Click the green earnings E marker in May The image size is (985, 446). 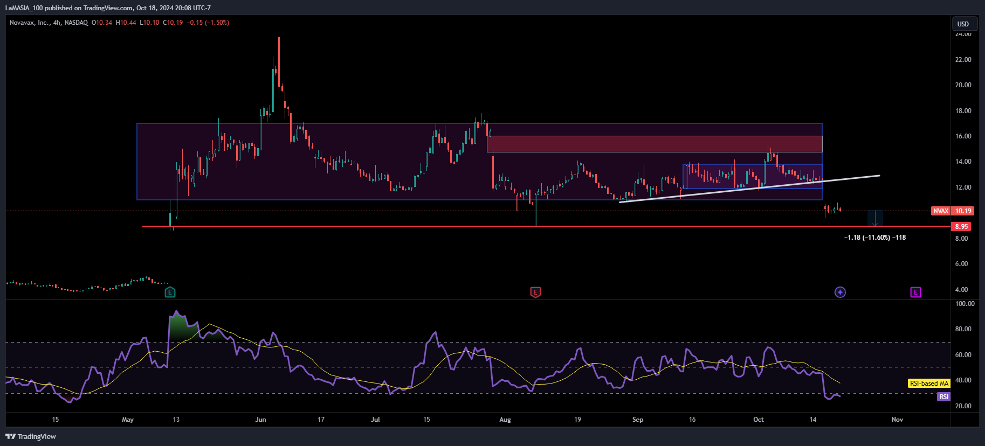170,292
